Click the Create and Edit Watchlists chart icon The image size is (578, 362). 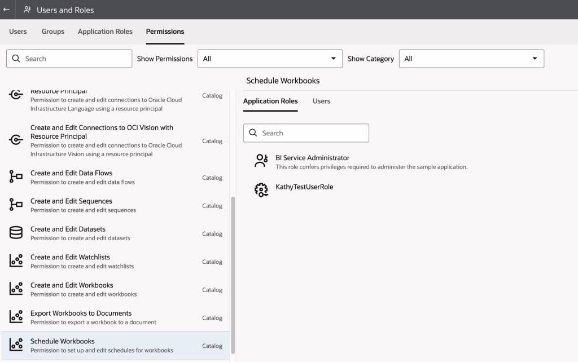click(x=16, y=261)
